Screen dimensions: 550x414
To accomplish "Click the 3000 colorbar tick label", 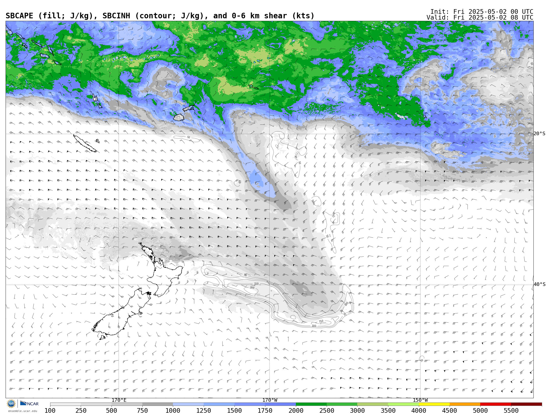I will pos(357,411).
